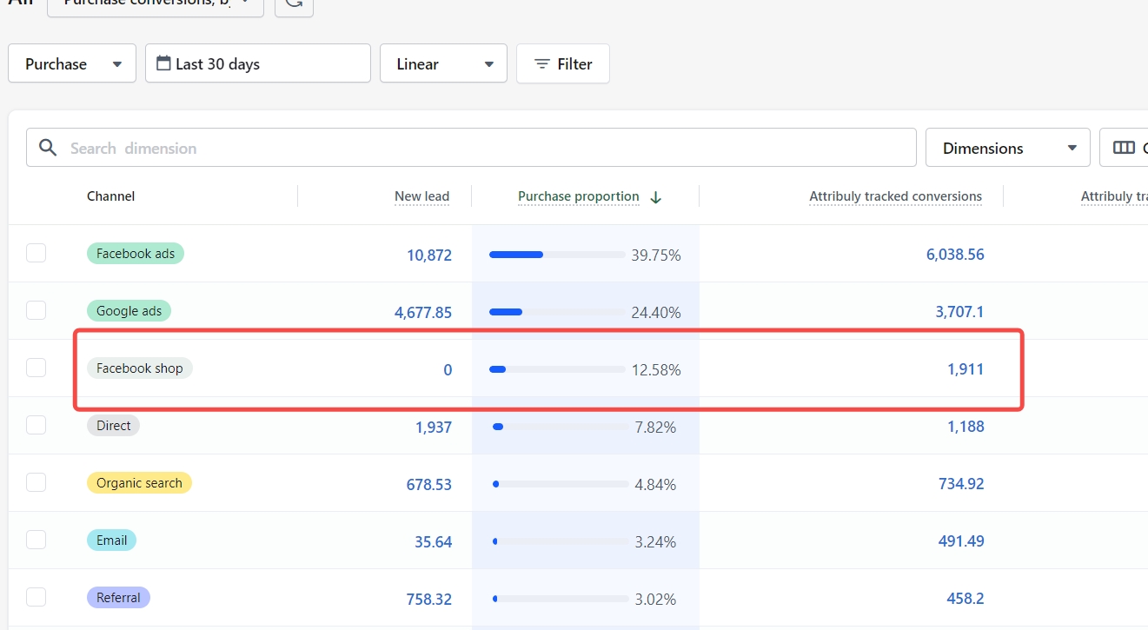Click new lead value 10,872
The width and height of the screenshot is (1148, 630).
[x=429, y=255]
